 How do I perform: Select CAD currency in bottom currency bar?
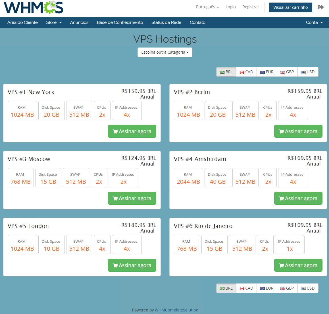click(246, 288)
